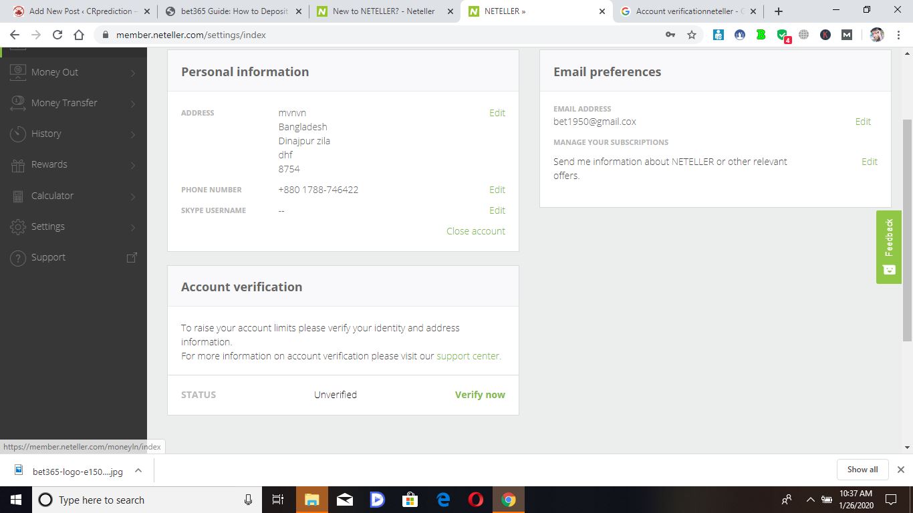
Task: Expand Settings chevron arrow
Action: [x=133, y=227]
